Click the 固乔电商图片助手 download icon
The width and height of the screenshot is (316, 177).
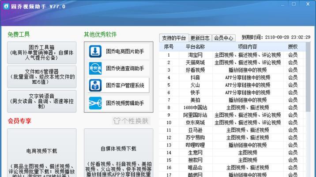tap(95, 51)
